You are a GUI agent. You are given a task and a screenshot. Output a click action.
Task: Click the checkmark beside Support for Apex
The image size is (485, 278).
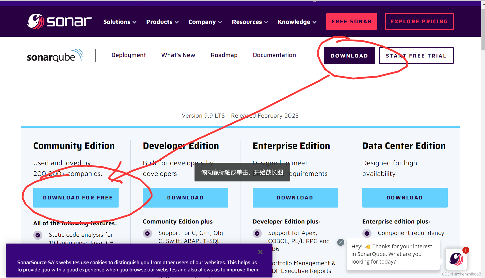click(x=257, y=233)
